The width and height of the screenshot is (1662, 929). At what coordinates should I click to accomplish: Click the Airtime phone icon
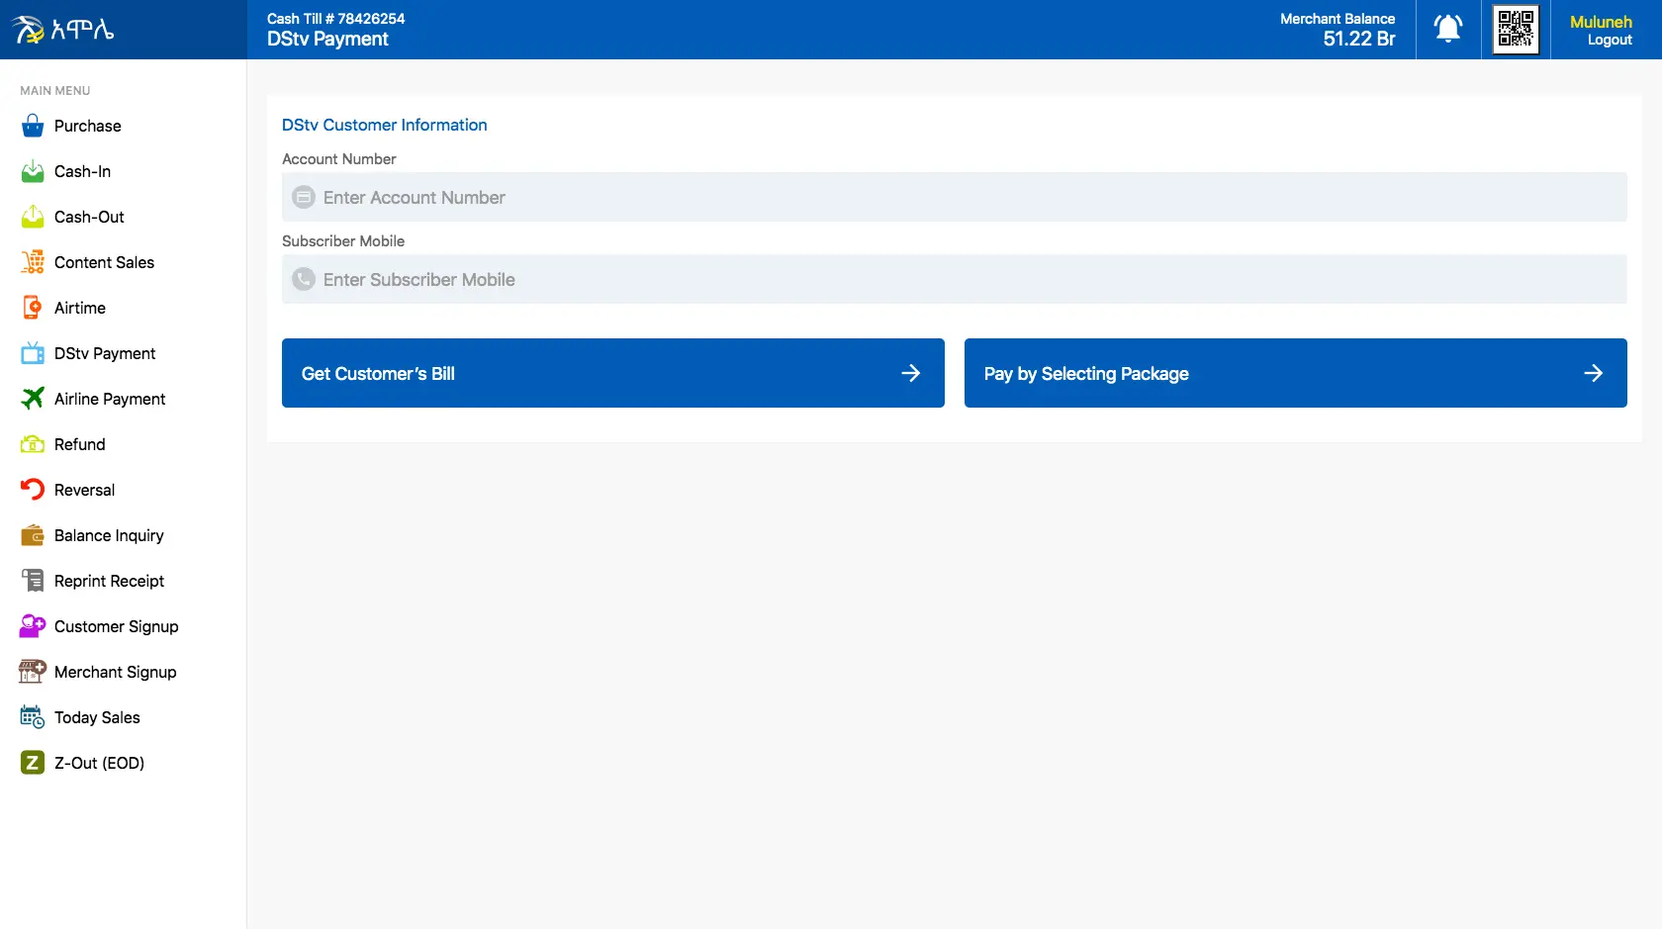(x=33, y=308)
